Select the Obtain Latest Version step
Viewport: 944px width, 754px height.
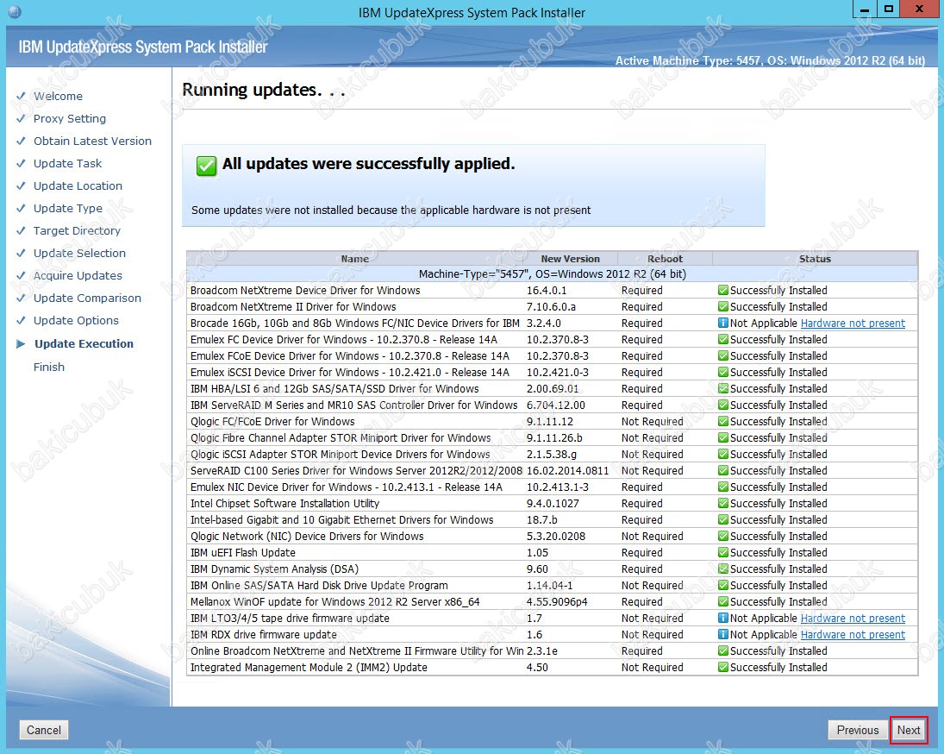(93, 141)
